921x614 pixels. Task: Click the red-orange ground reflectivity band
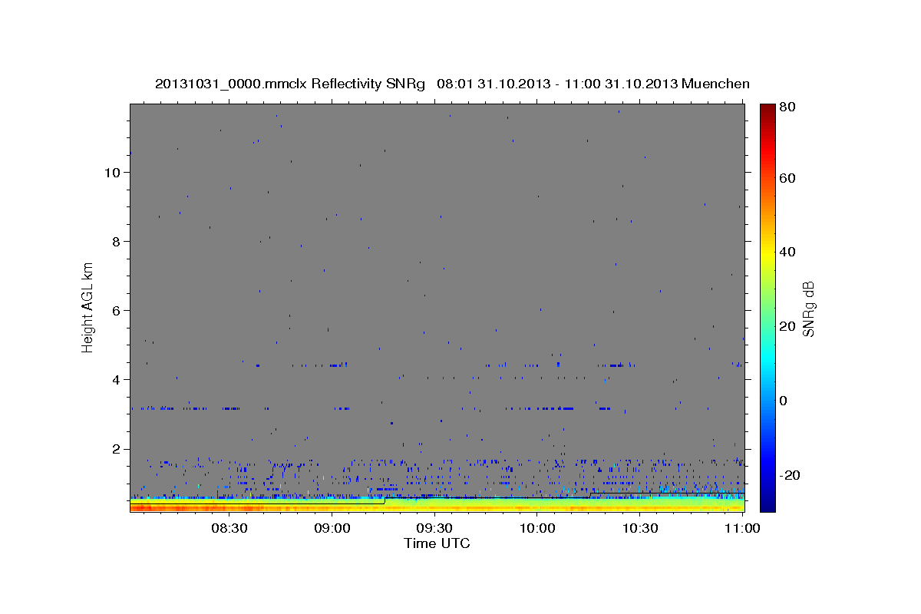coord(437,508)
